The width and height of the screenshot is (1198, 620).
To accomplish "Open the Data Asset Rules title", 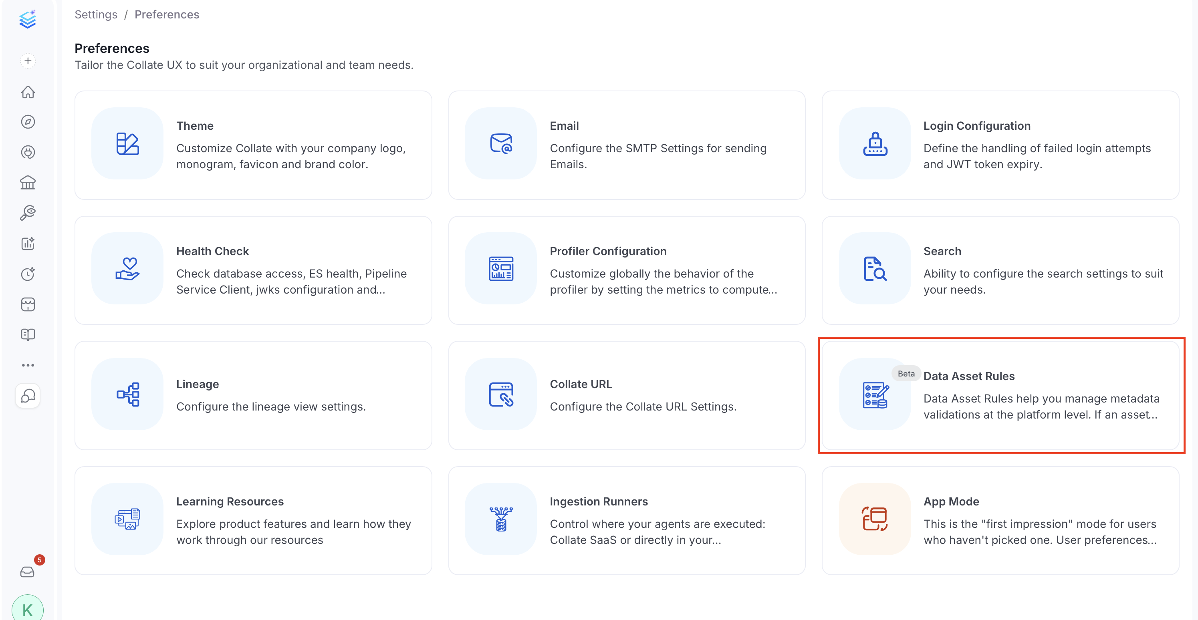I will [x=969, y=376].
